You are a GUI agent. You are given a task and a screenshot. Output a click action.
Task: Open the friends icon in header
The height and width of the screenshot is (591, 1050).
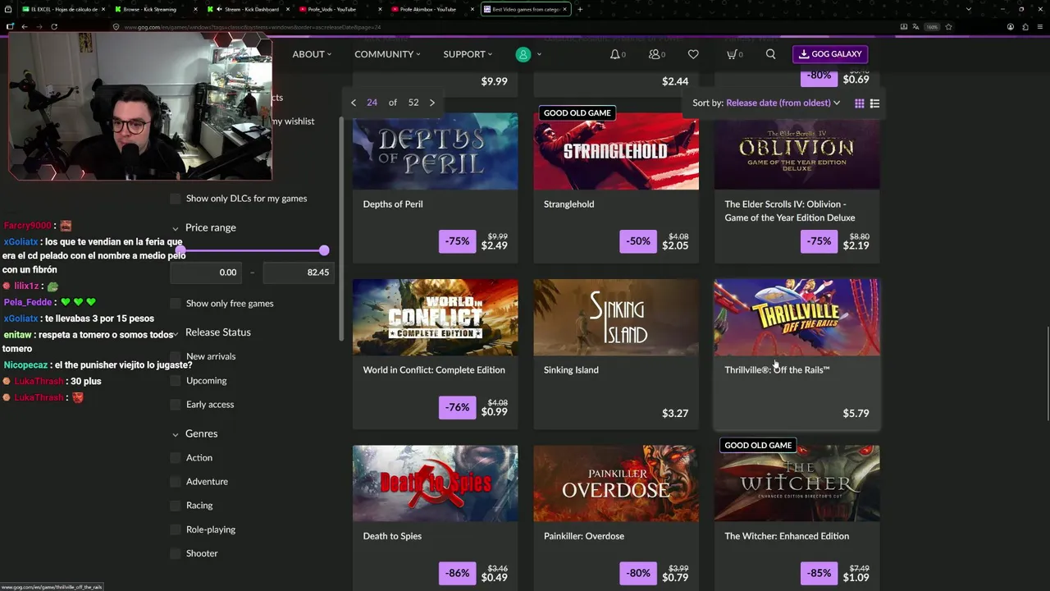(655, 54)
